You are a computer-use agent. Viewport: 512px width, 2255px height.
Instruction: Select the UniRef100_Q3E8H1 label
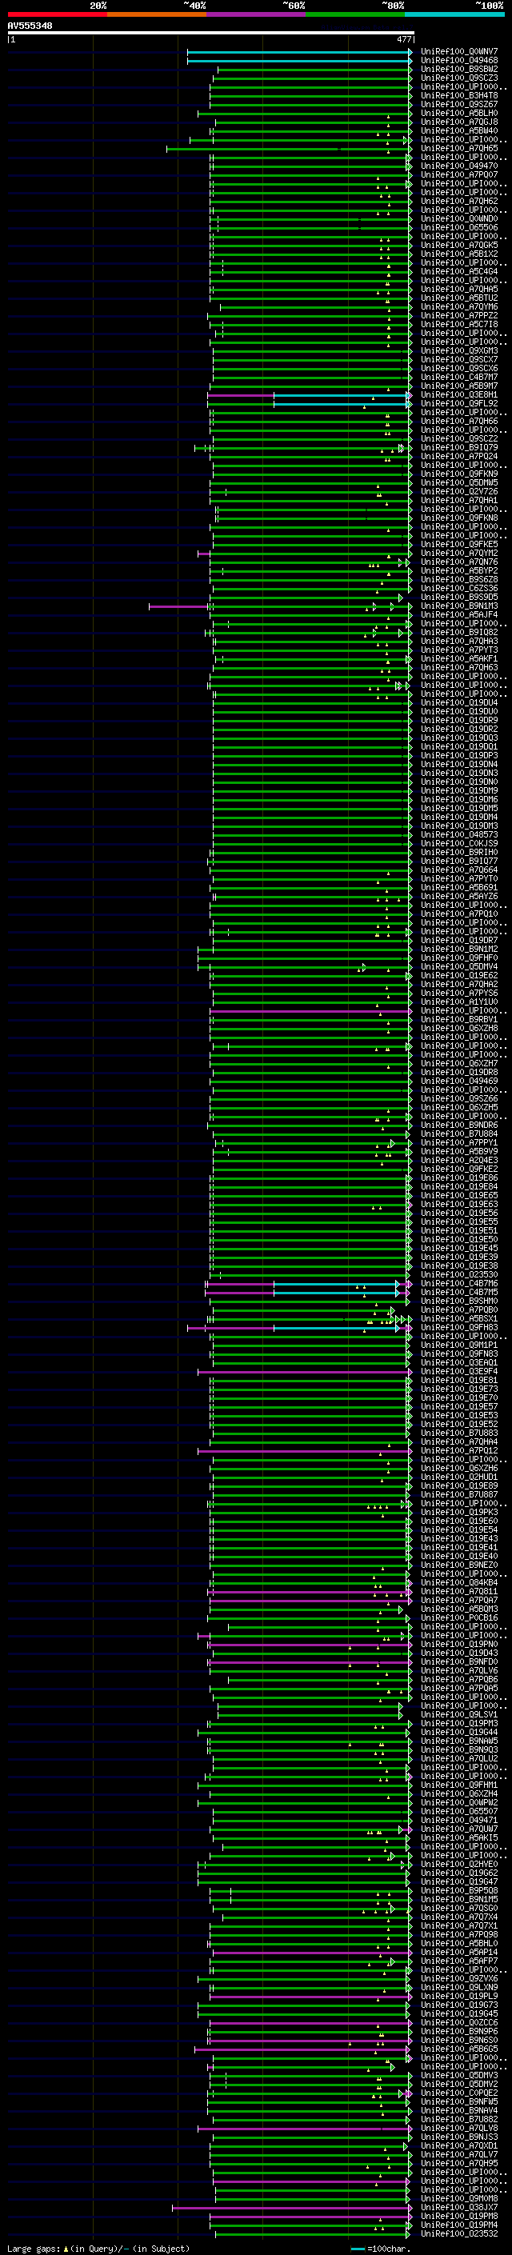pos(458,395)
